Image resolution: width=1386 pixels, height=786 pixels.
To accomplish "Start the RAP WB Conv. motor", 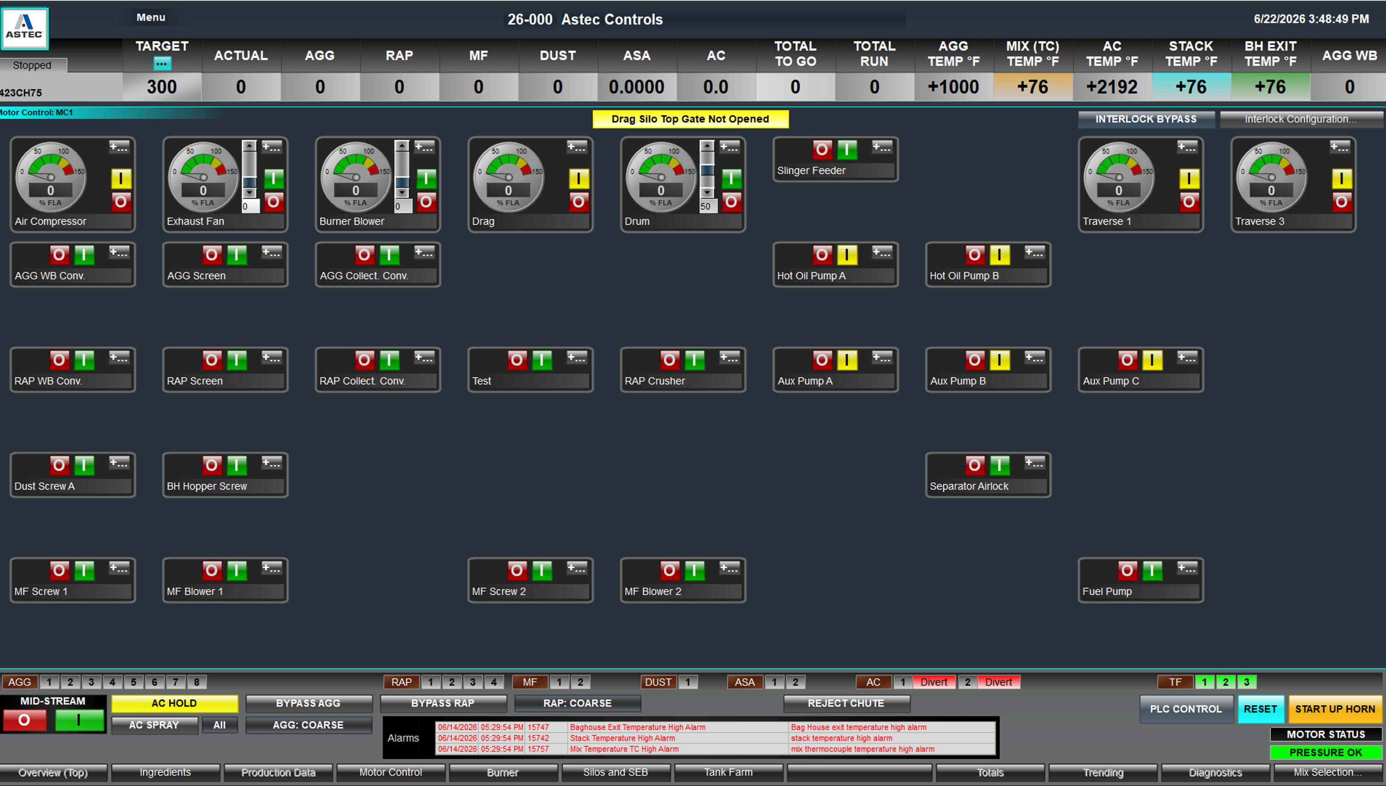I will [x=84, y=360].
